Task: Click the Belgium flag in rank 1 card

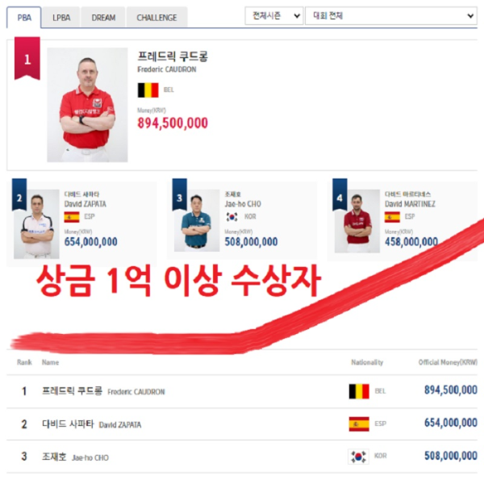Action: pos(148,90)
